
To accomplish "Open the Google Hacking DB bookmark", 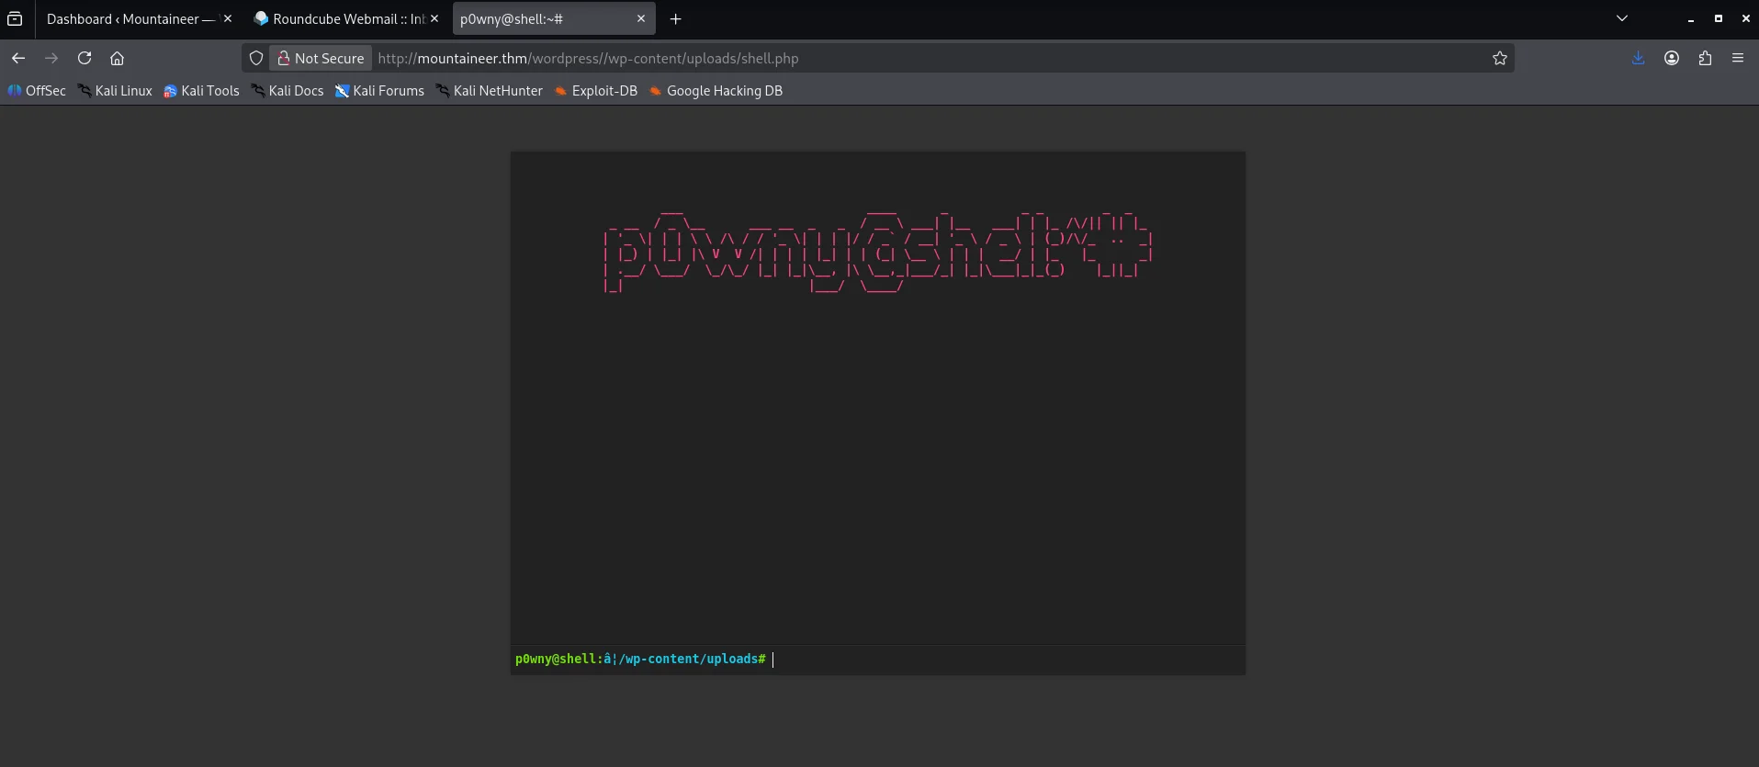I will [716, 91].
